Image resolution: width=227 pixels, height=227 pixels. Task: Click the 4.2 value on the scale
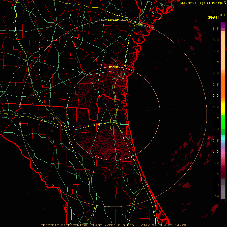(x=216, y=107)
